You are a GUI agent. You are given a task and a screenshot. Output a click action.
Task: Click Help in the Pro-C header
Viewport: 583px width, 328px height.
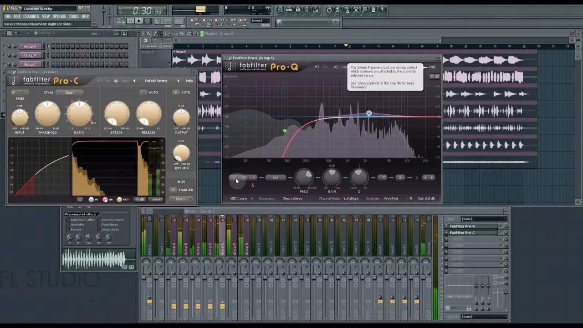(189, 81)
